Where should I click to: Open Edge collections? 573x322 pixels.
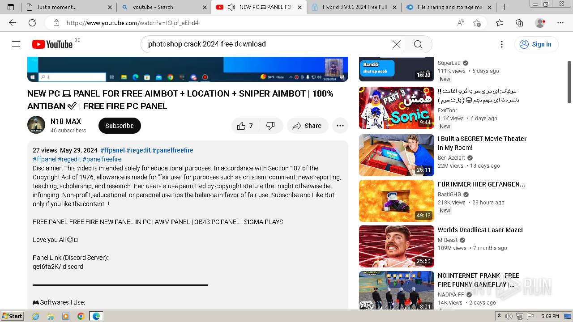(519, 23)
